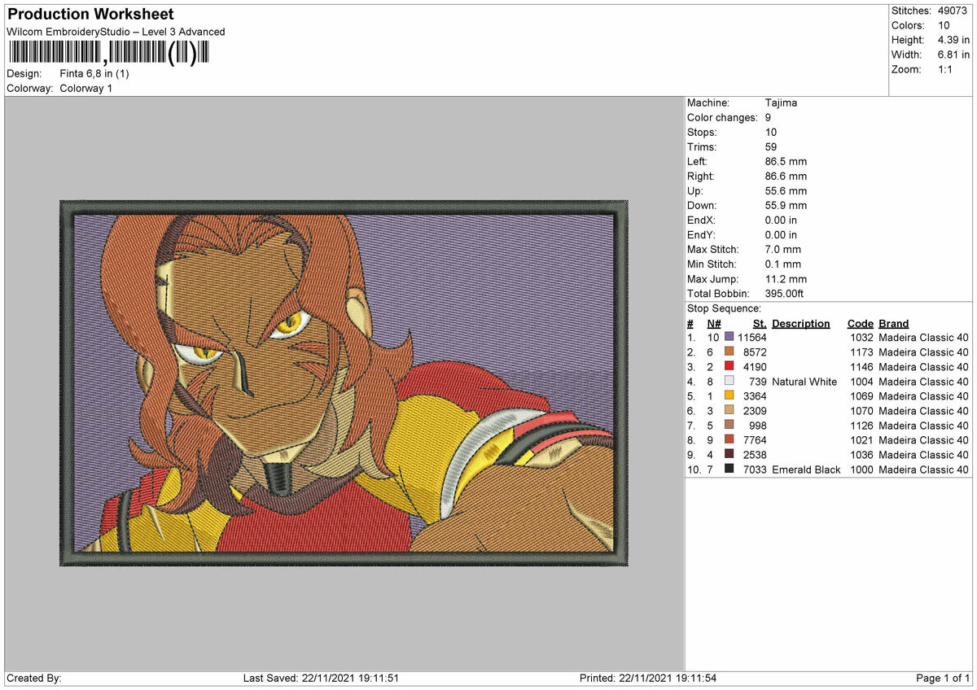
Task: Click the yellow swatch for stop 5
Action: pyautogui.click(x=729, y=395)
